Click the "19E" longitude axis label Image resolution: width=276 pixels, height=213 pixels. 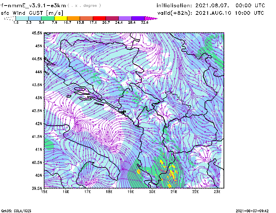[x=131, y=191]
